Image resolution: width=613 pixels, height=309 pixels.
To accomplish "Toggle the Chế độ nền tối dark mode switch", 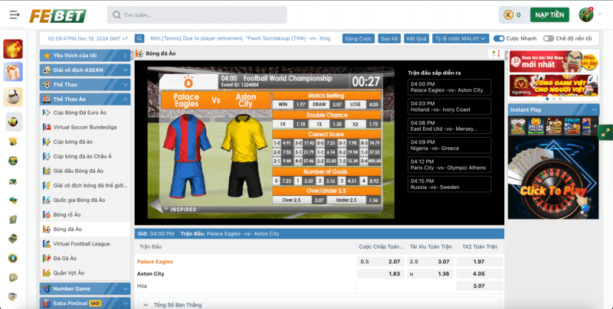I will coord(548,38).
